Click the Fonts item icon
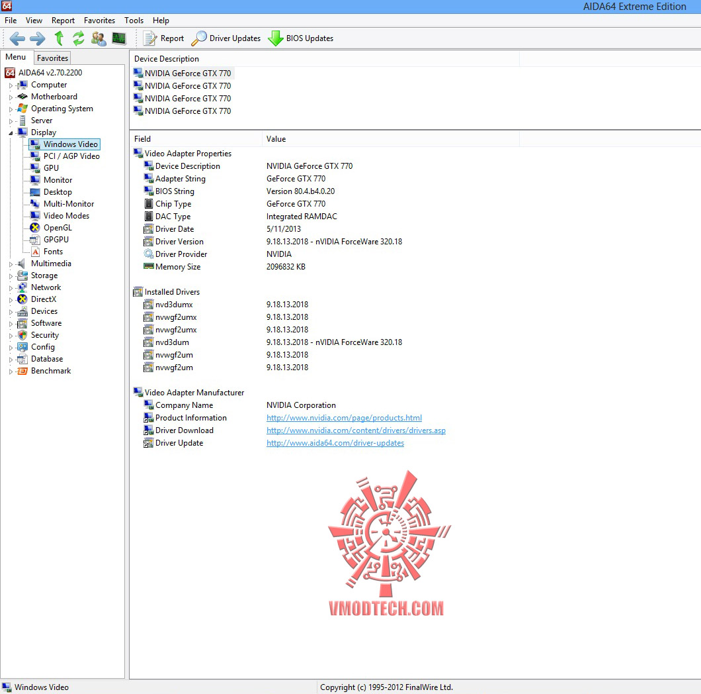This screenshot has height=694, width=701. point(35,252)
